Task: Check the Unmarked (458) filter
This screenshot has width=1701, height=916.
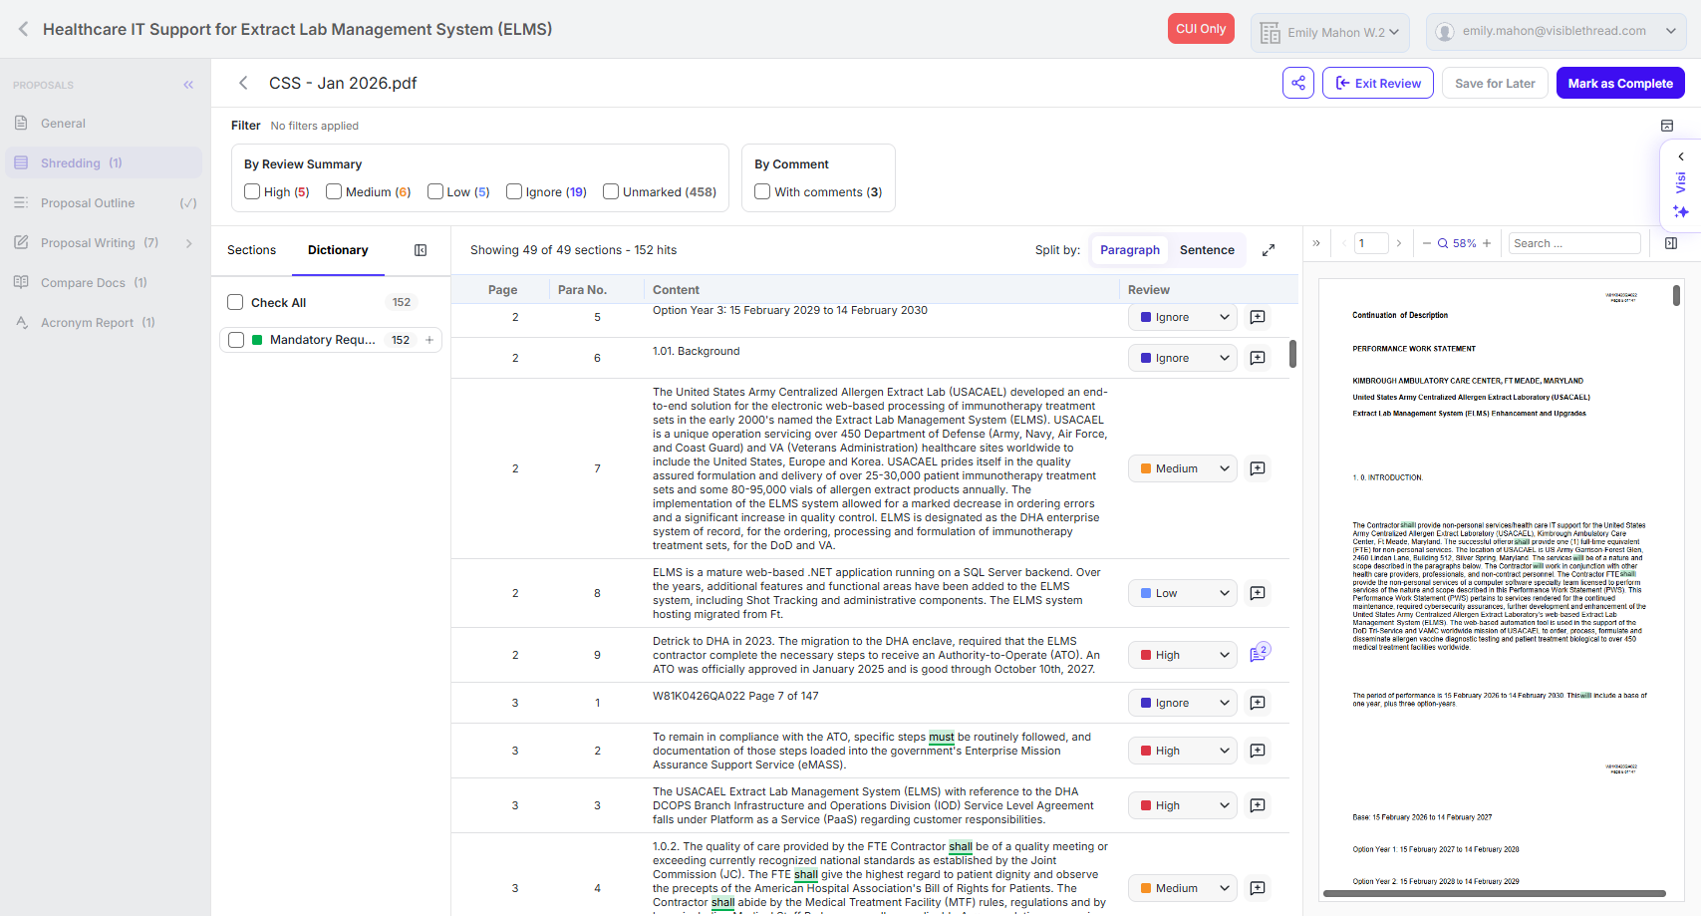Action: pos(611,191)
